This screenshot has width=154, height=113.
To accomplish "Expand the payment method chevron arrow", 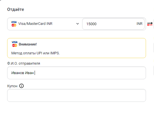I will tap(78, 24).
